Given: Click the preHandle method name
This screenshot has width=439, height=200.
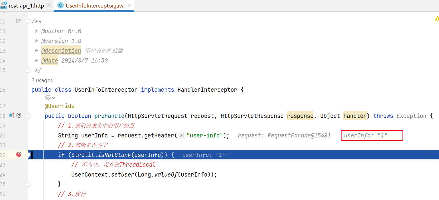Looking at the screenshot, I should pos(110,116).
